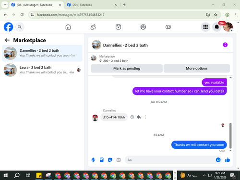The height and width of the screenshot is (180, 240).
Task: Open Laura - 2 bed 2 bath conversation
Action: (x=42, y=70)
